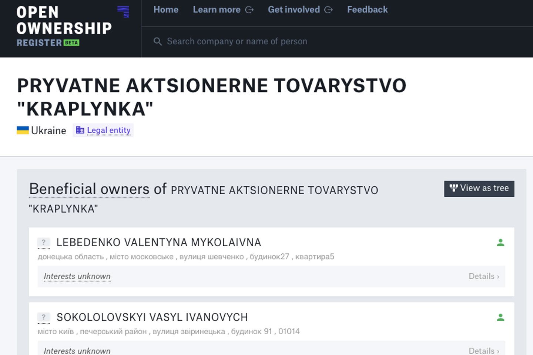Click the View as tree button
533x355 pixels.
point(479,189)
